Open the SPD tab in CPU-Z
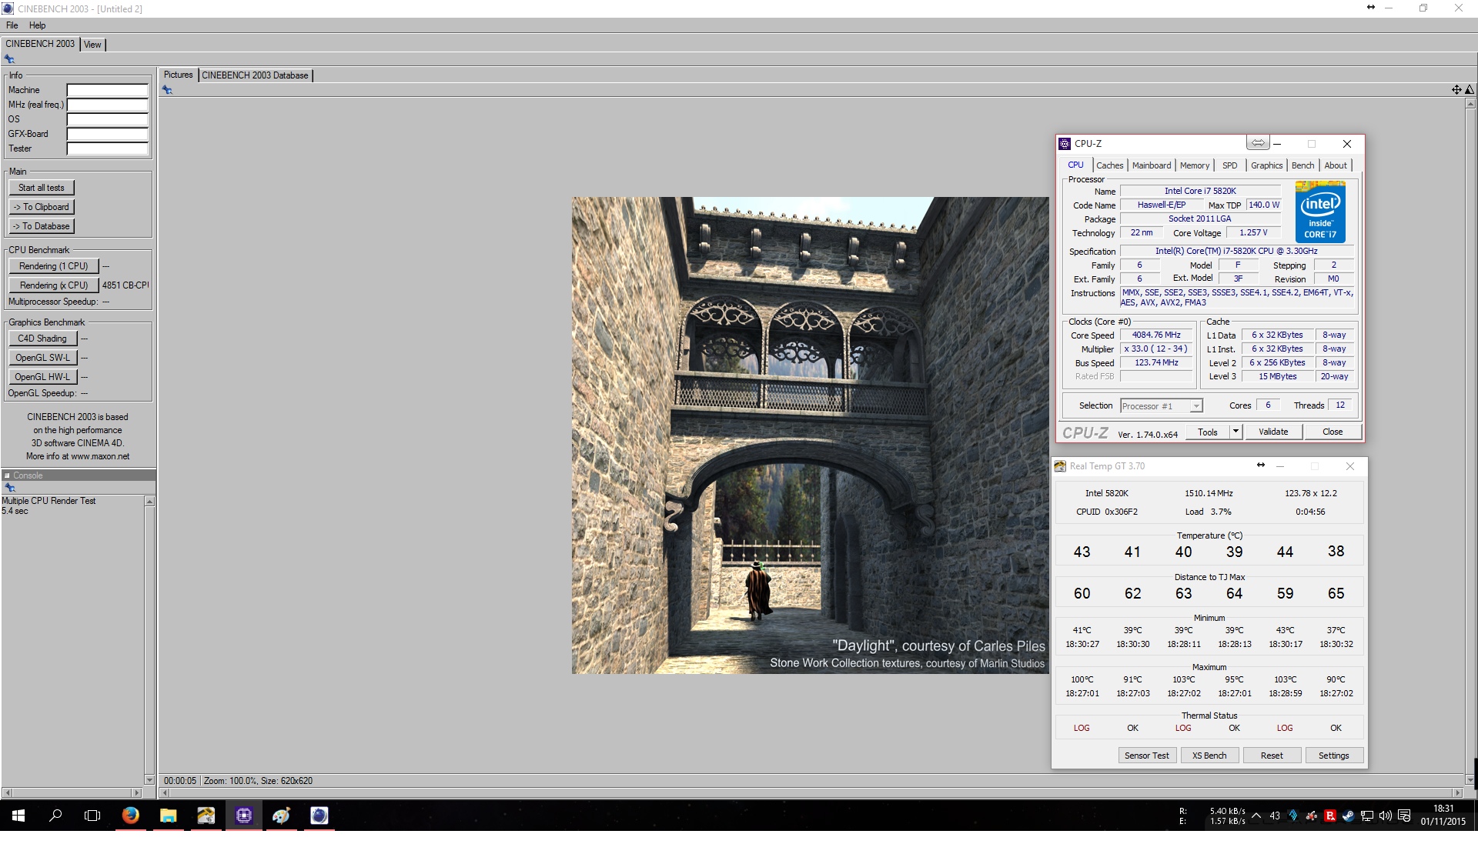The height and width of the screenshot is (854, 1478). pos(1230,165)
